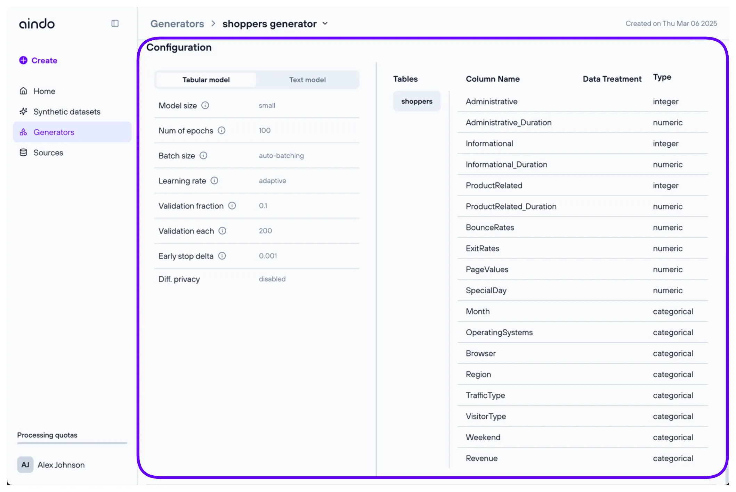Navigate to Sources in the sidebar
Viewport: 736px width, 492px height.
(48, 153)
